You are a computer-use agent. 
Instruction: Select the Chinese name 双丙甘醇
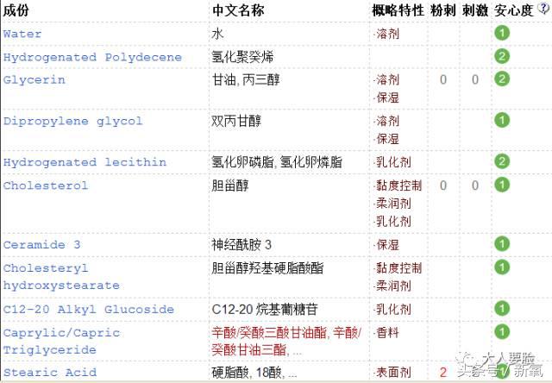click(236, 121)
